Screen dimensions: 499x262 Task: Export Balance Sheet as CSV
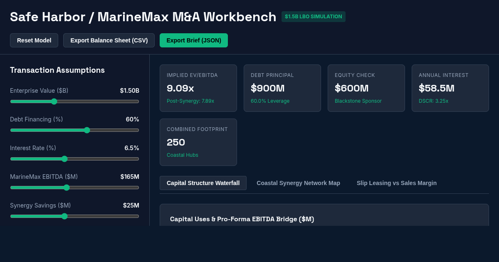pyautogui.click(x=109, y=40)
